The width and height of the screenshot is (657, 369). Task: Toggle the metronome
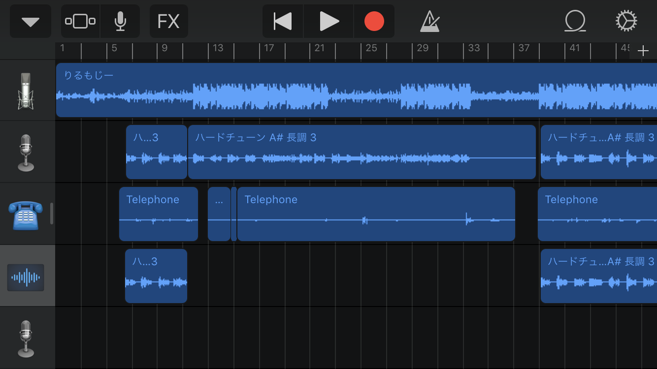point(430,22)
